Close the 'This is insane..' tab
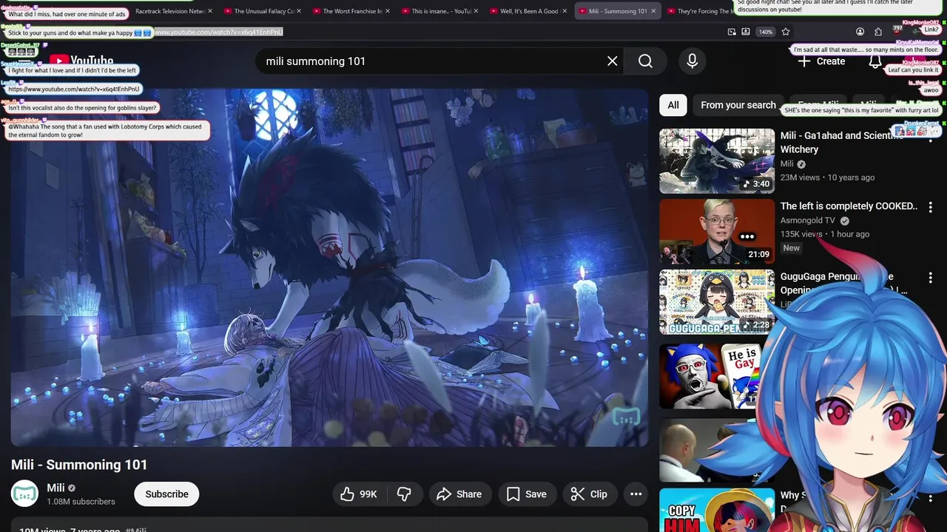 pyautogui.click(x=476, y=11)
